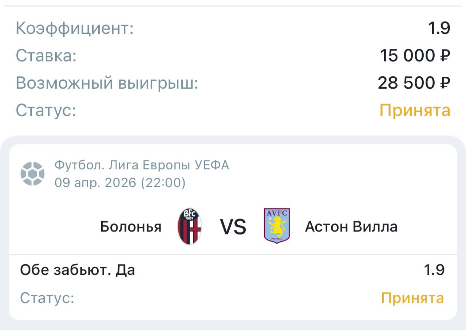Image resolution: width=466 pixels, height=330 pixels.
Task: Click the Принята status inside match card
Action: [412, 298]
